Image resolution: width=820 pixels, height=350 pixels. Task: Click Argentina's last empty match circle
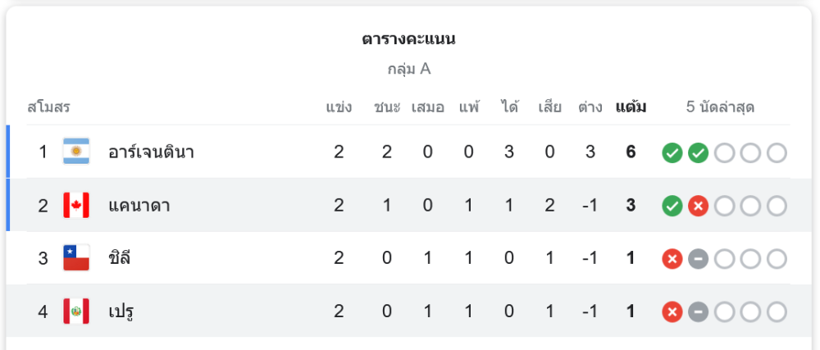[777, 152]
